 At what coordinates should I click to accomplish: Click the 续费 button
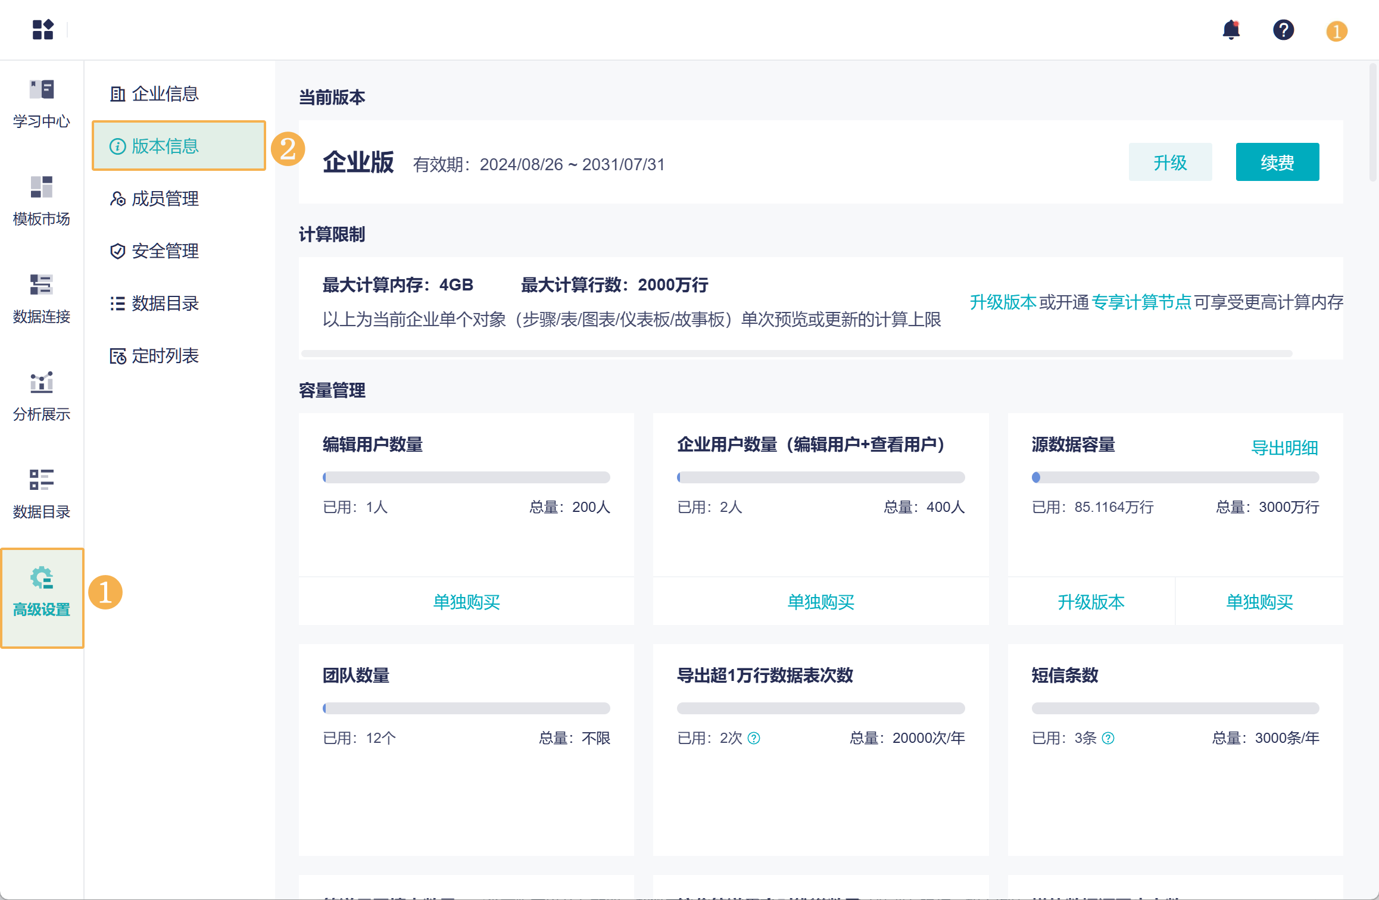coord(1277,162)
